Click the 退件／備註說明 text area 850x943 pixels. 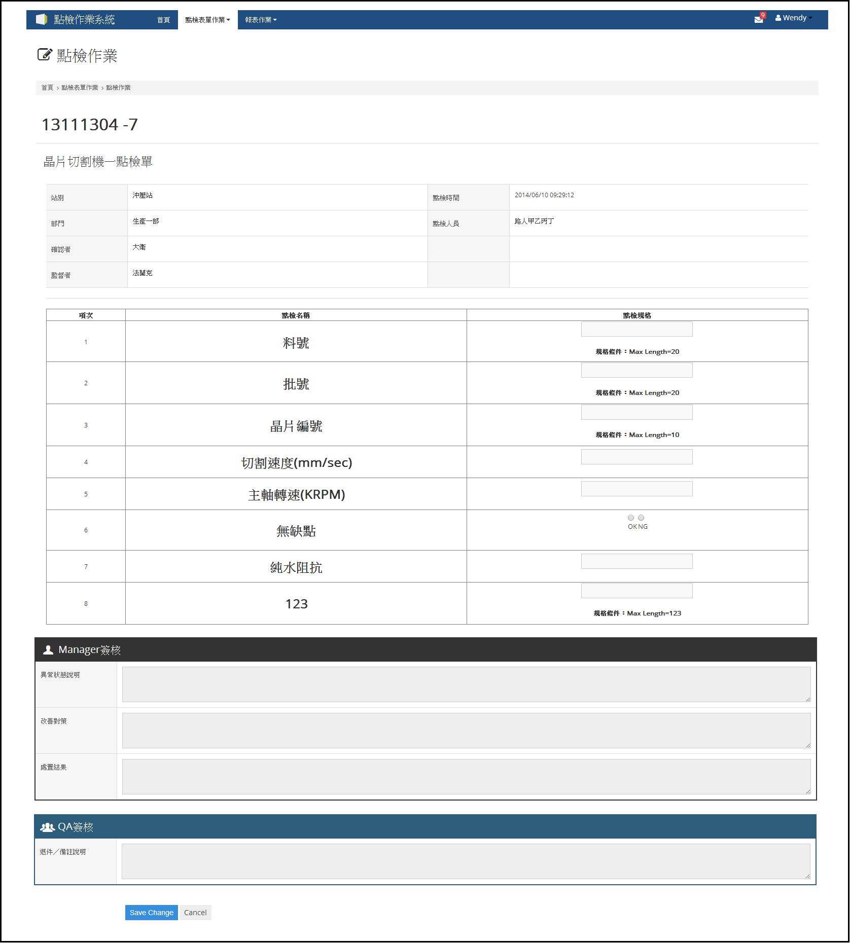click(x=466, y=861)
